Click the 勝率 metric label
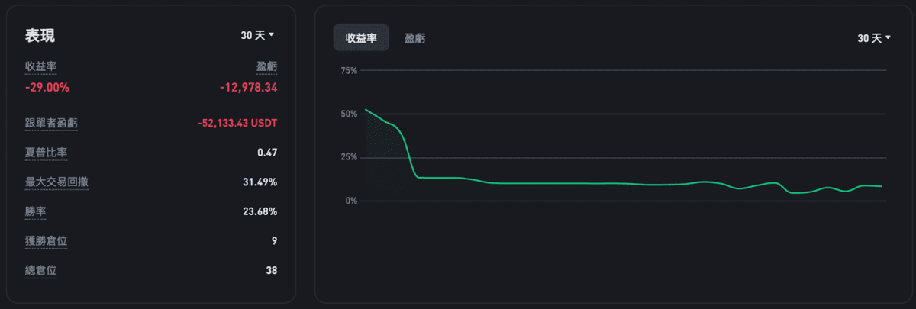Image resolution: width=916 pixels, height=309 pixels. coord(35,211)
